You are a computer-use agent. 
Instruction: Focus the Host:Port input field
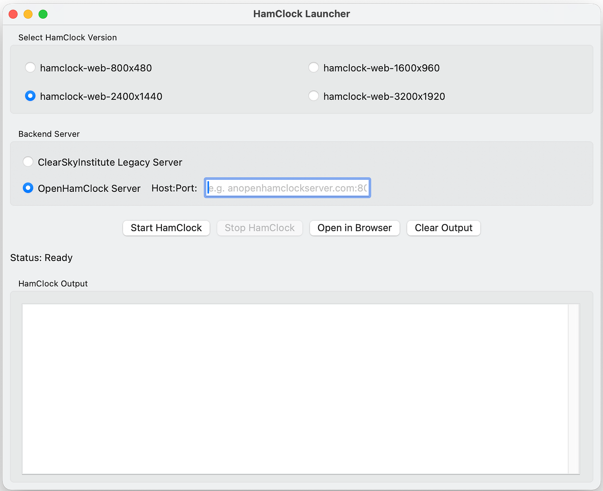(x=287, y=188)
